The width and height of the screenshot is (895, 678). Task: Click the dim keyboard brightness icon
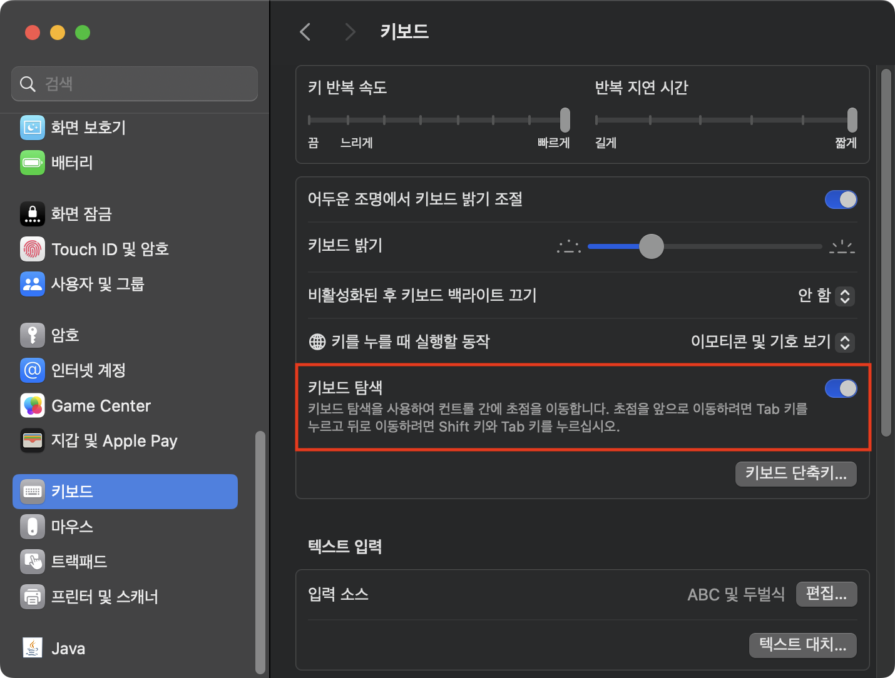(569, 246)
